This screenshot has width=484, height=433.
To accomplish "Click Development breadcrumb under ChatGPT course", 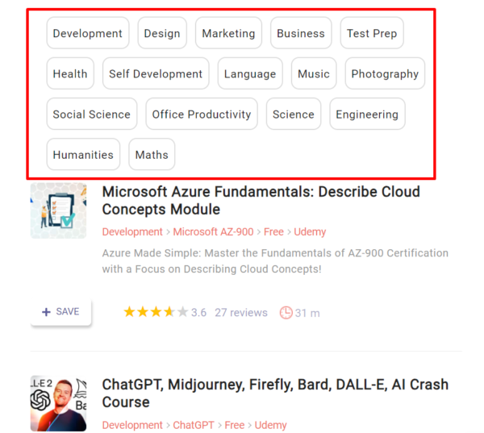I will pyautogui.click(x=132, y=425).
